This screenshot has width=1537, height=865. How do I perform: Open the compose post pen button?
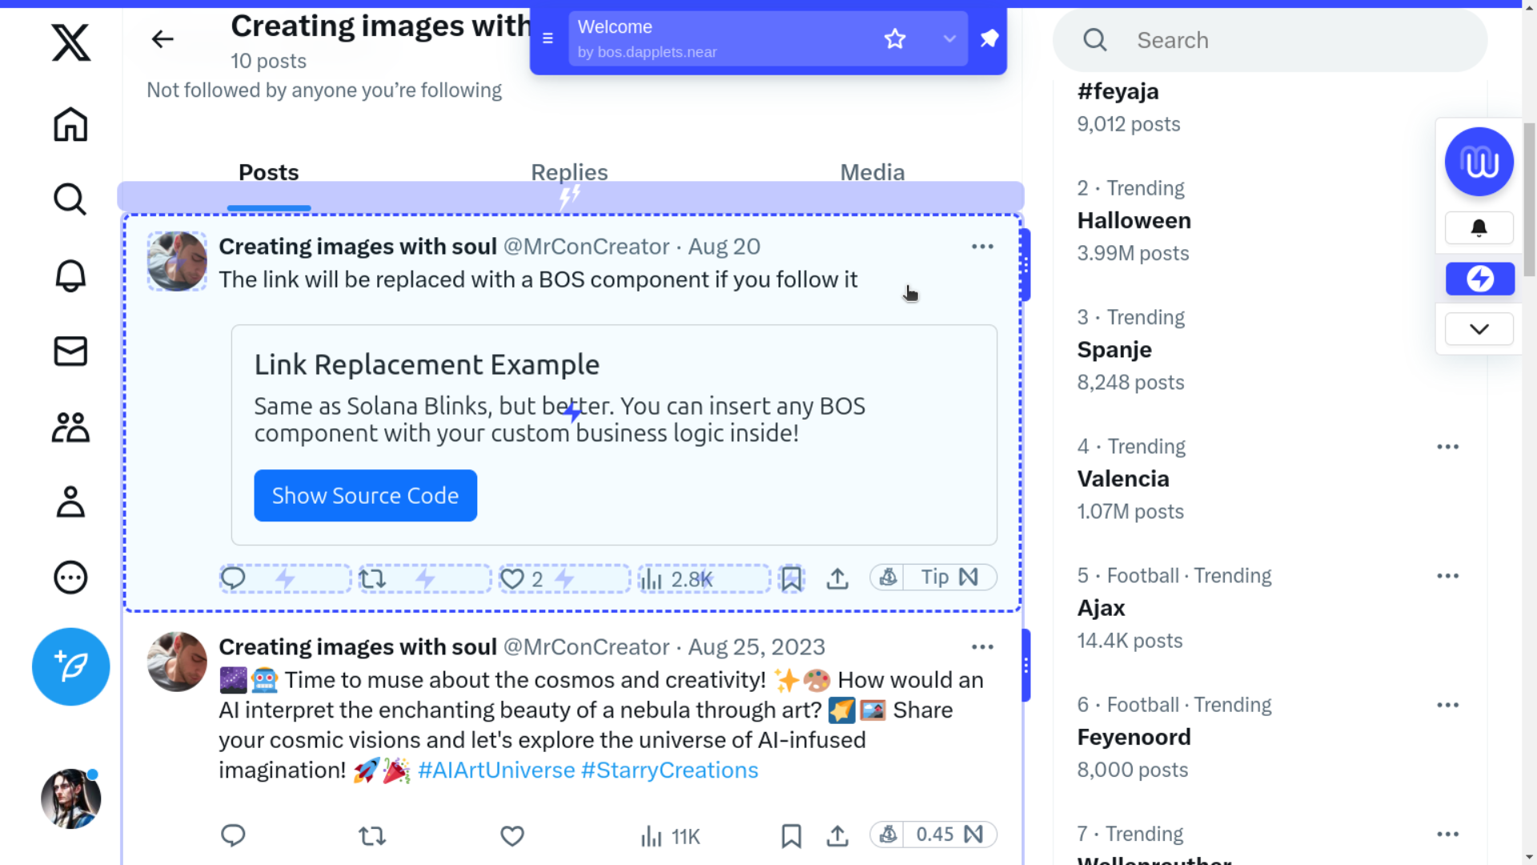click(70, 666)
